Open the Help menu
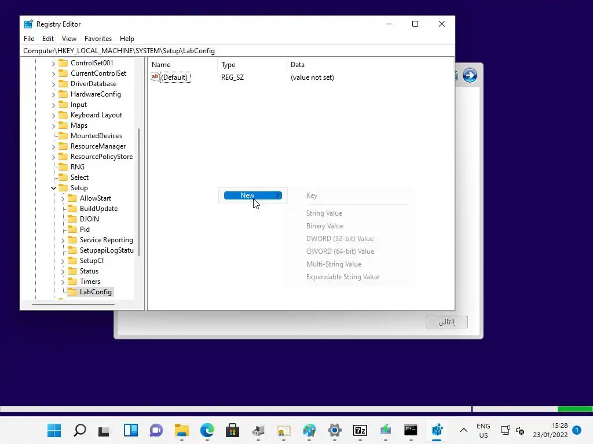593x444 pixels. (x=127, y=39)
